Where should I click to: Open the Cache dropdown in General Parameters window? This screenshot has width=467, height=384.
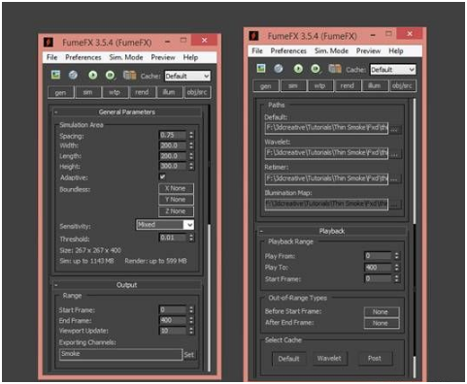[x=187, y=76]
